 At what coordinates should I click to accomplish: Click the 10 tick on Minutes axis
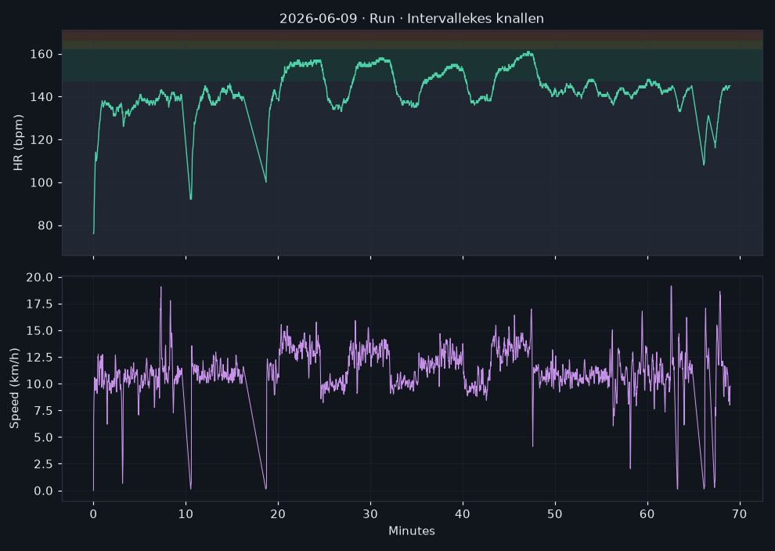point(186,514)
